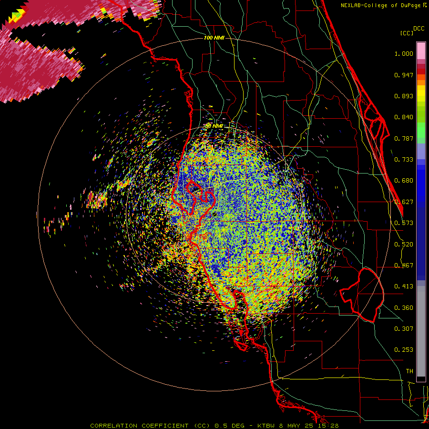The image size is (429, 429).
Task: Click the [CC] units label
Action: [x=407, y=33]
